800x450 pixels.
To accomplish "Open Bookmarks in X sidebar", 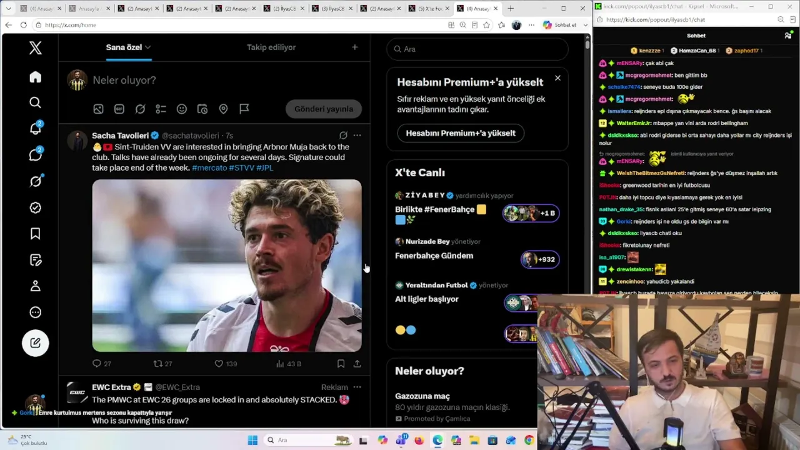I will [36, 234].
